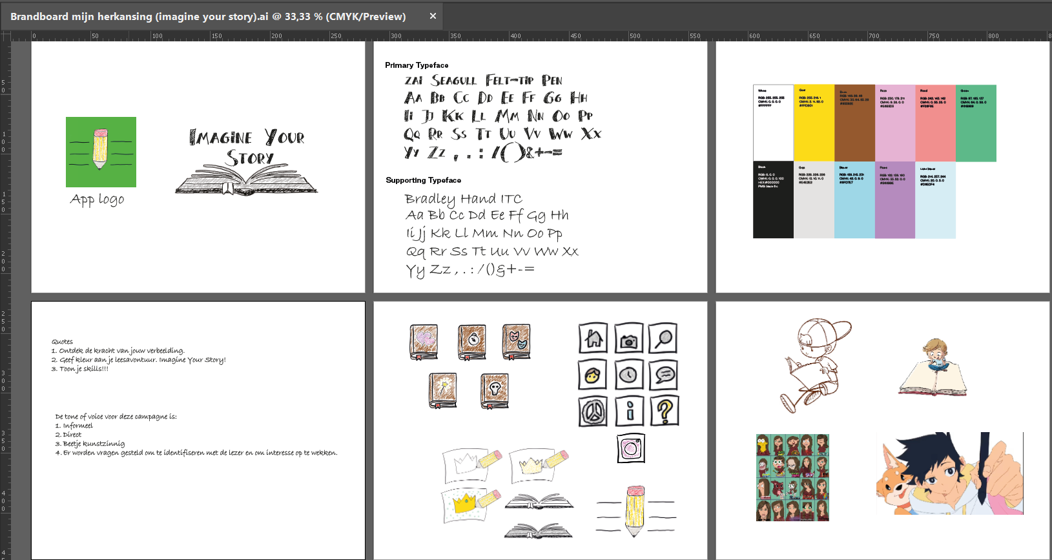Click the speech bubble chat icon
Viewport: 1052px width, 560px height.
pyautogui.click(x=664, y=375)
